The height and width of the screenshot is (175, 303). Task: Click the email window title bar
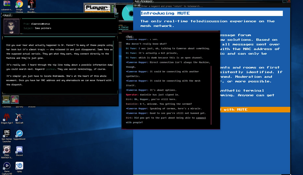point(59,15)
